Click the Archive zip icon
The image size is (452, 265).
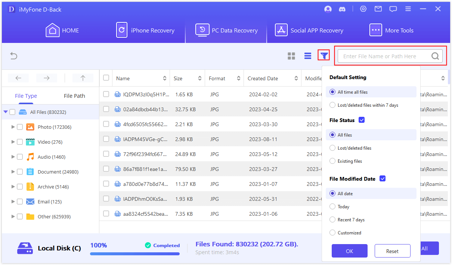coord(30,187)
